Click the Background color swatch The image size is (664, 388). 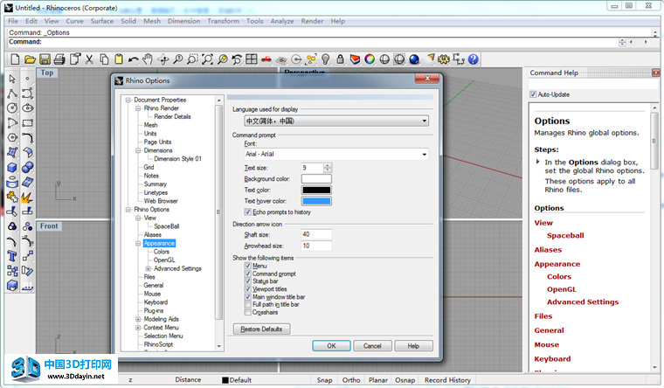[x=316, y=179]
